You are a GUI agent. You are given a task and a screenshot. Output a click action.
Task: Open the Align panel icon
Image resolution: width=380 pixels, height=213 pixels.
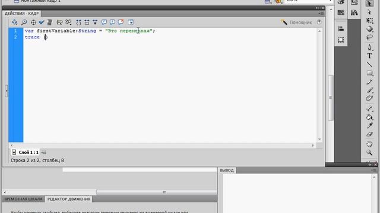(x=341, y=29)
